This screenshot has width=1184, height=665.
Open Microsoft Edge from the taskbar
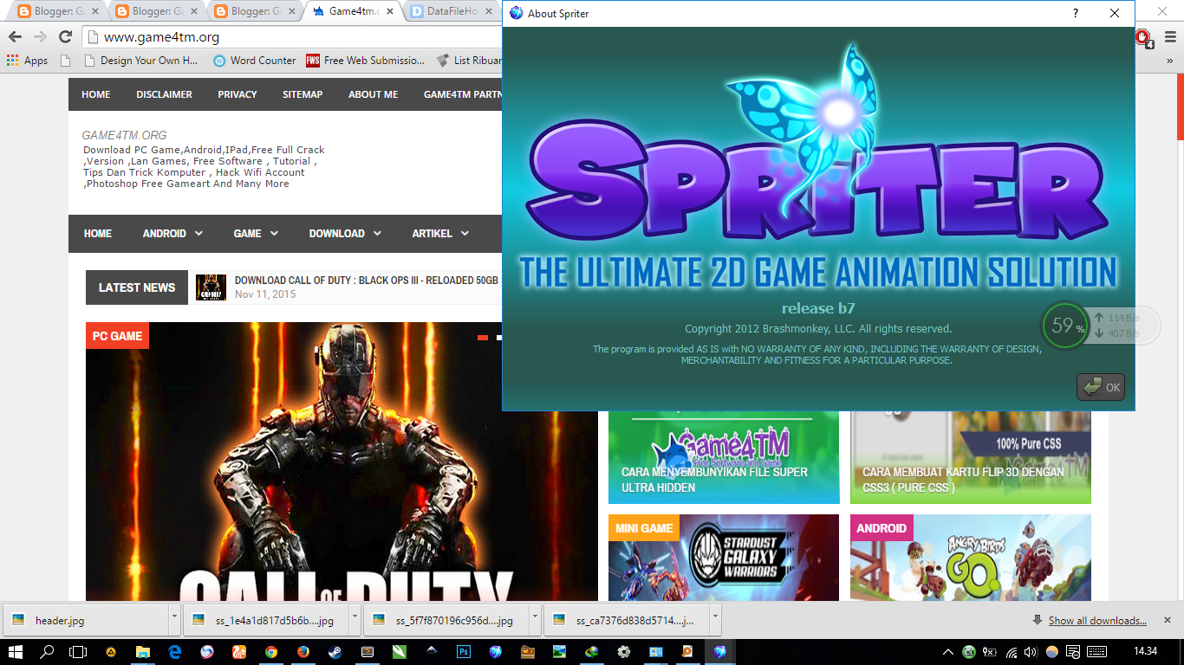176,653
